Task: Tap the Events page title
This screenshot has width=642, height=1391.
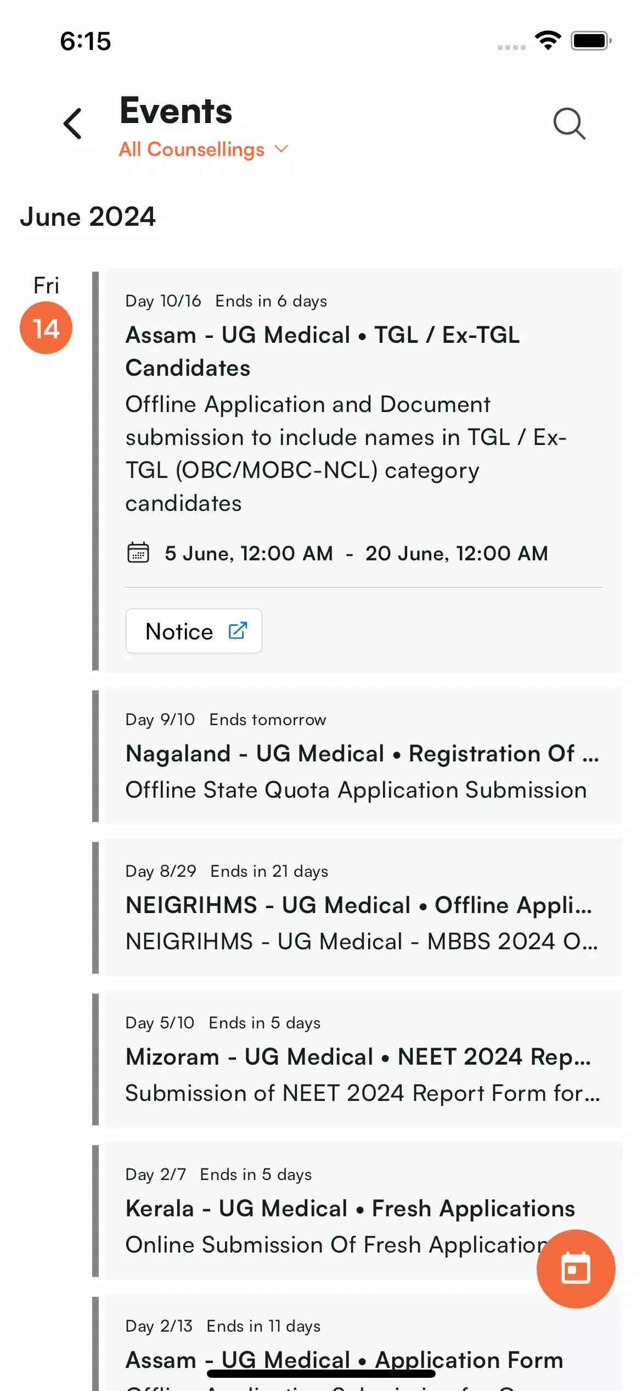Action: pyautogui.click(x=176, y=111)
